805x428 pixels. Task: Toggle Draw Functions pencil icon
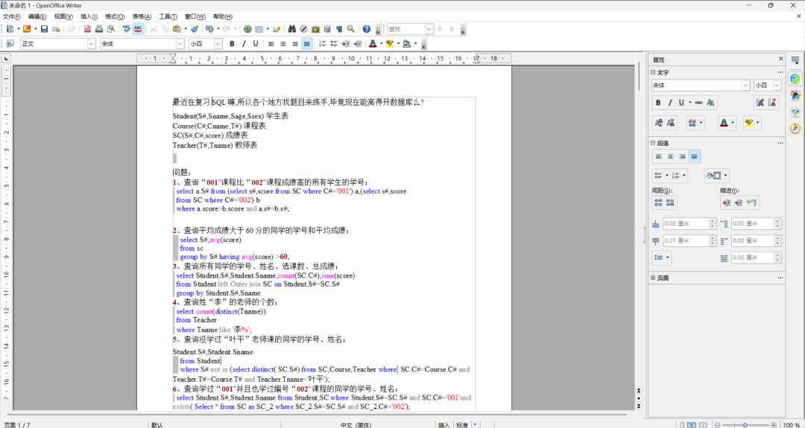click(x=277, y=29)
